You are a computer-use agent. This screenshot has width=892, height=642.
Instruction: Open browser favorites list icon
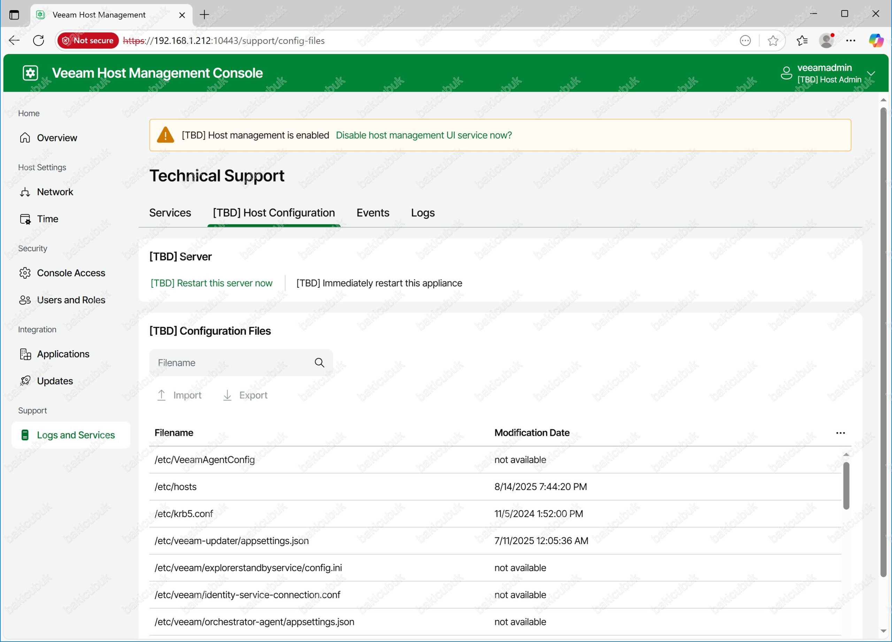(802, 40)
